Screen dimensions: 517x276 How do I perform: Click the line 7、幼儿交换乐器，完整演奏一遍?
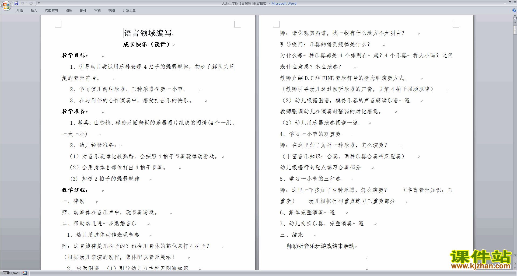pos(322,223)
